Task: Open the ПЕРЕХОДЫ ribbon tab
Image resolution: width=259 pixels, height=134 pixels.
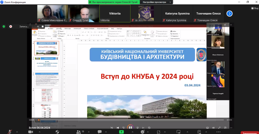Action: click(67, 29)
